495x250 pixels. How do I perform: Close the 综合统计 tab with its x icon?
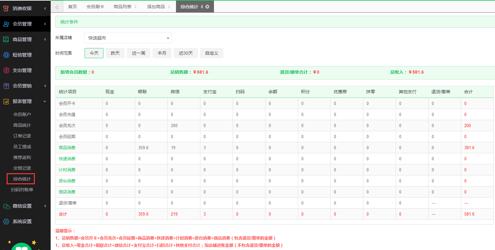(x=207, y=7)
